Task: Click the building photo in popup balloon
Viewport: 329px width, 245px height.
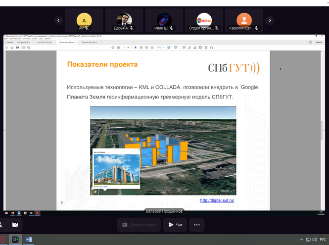Action: point(117,169)
